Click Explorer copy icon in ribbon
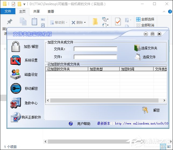The image size is (173, 150). coord(23,22)
